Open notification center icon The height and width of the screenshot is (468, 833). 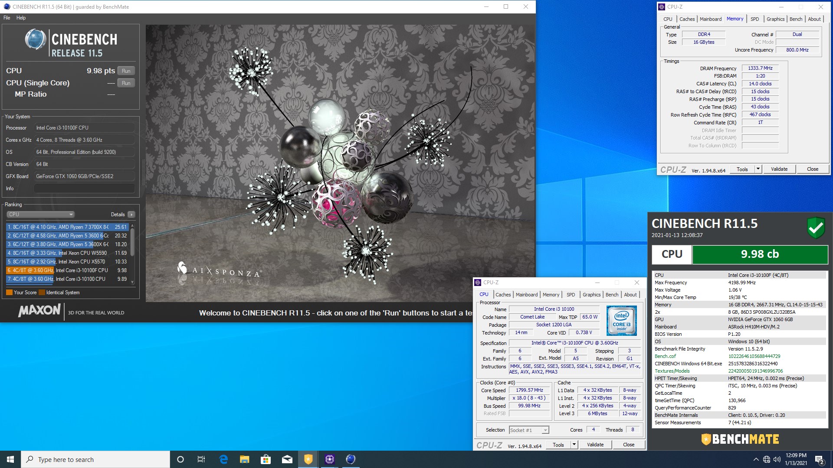click(820, 460)
